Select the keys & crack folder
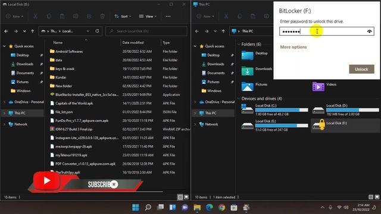The image size is (381, 214). tap(65, 69)
